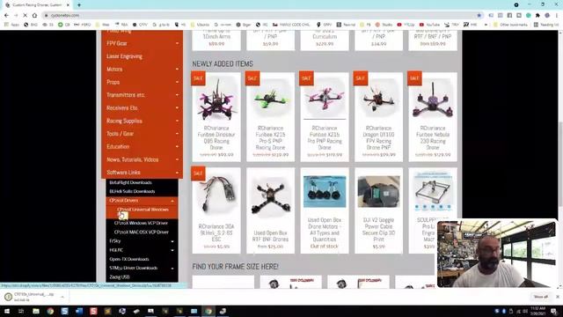563x317 pixels.
Task: Click Show all downloads button
Action: coord(541,297)
